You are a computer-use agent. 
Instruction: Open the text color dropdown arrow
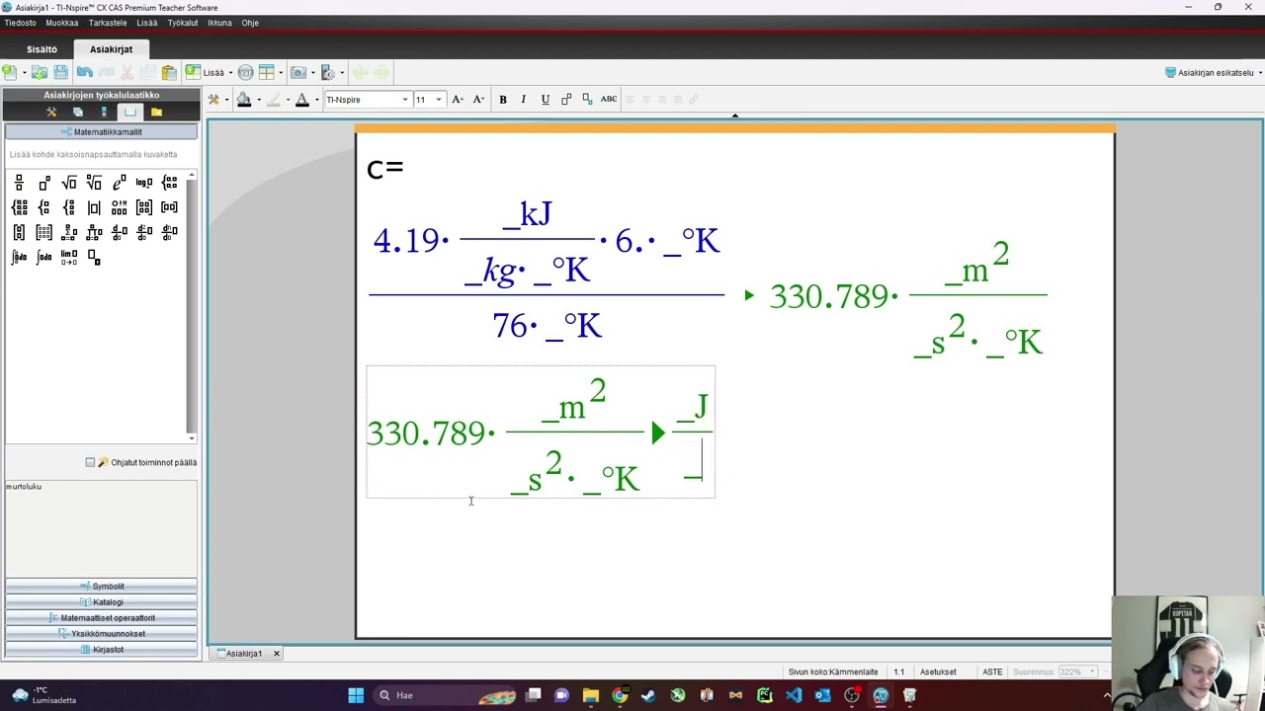click(x=316, y=99)
